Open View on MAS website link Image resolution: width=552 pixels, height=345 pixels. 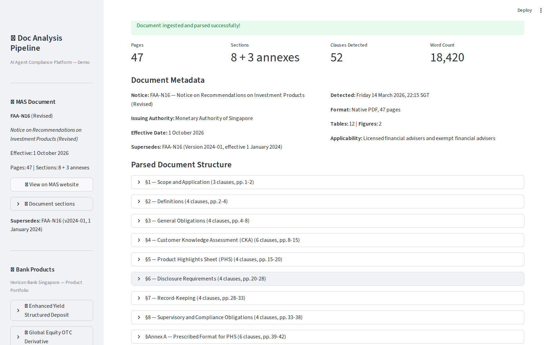52,185
